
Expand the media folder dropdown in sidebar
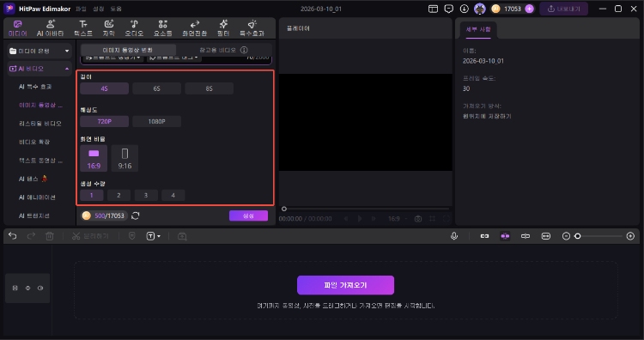click(x=67, y=51)
